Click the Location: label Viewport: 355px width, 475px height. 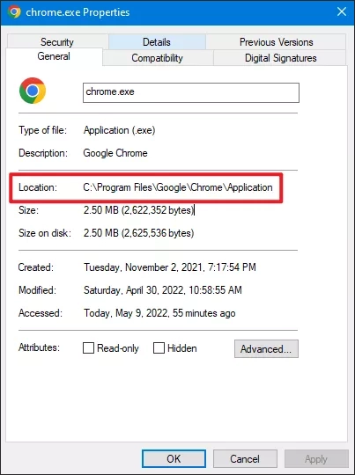[x=38, y=187]
